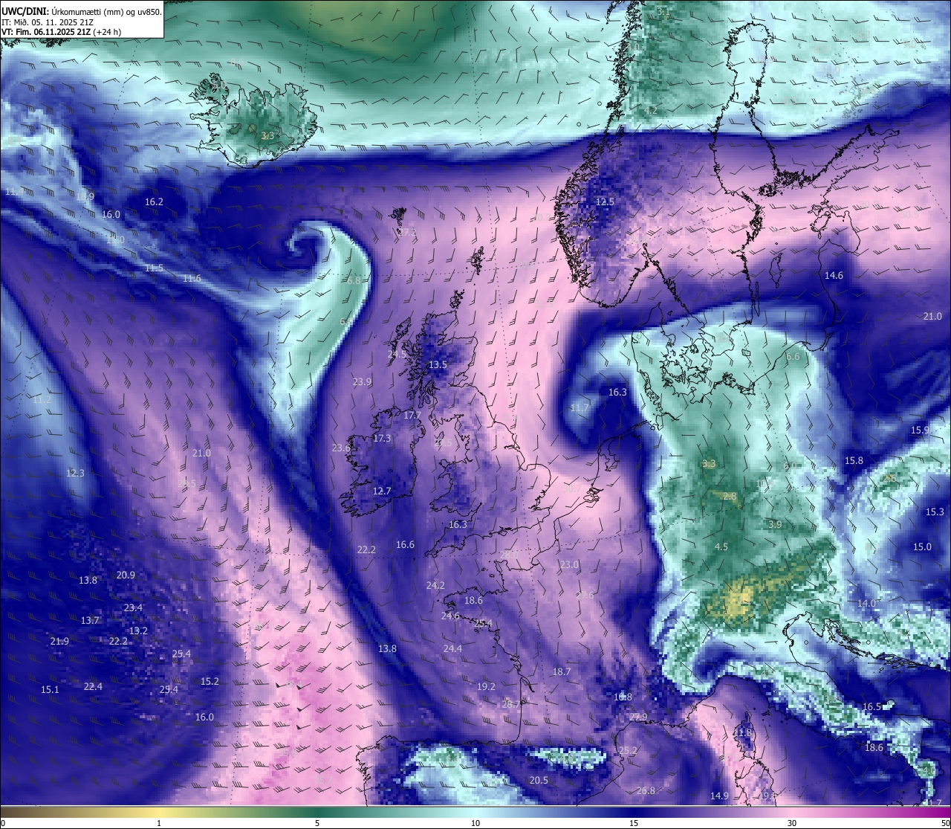This screenshot has height=829, width=951.
Task: Click the 20.9 map value
Action: click(x=126, y=575)
